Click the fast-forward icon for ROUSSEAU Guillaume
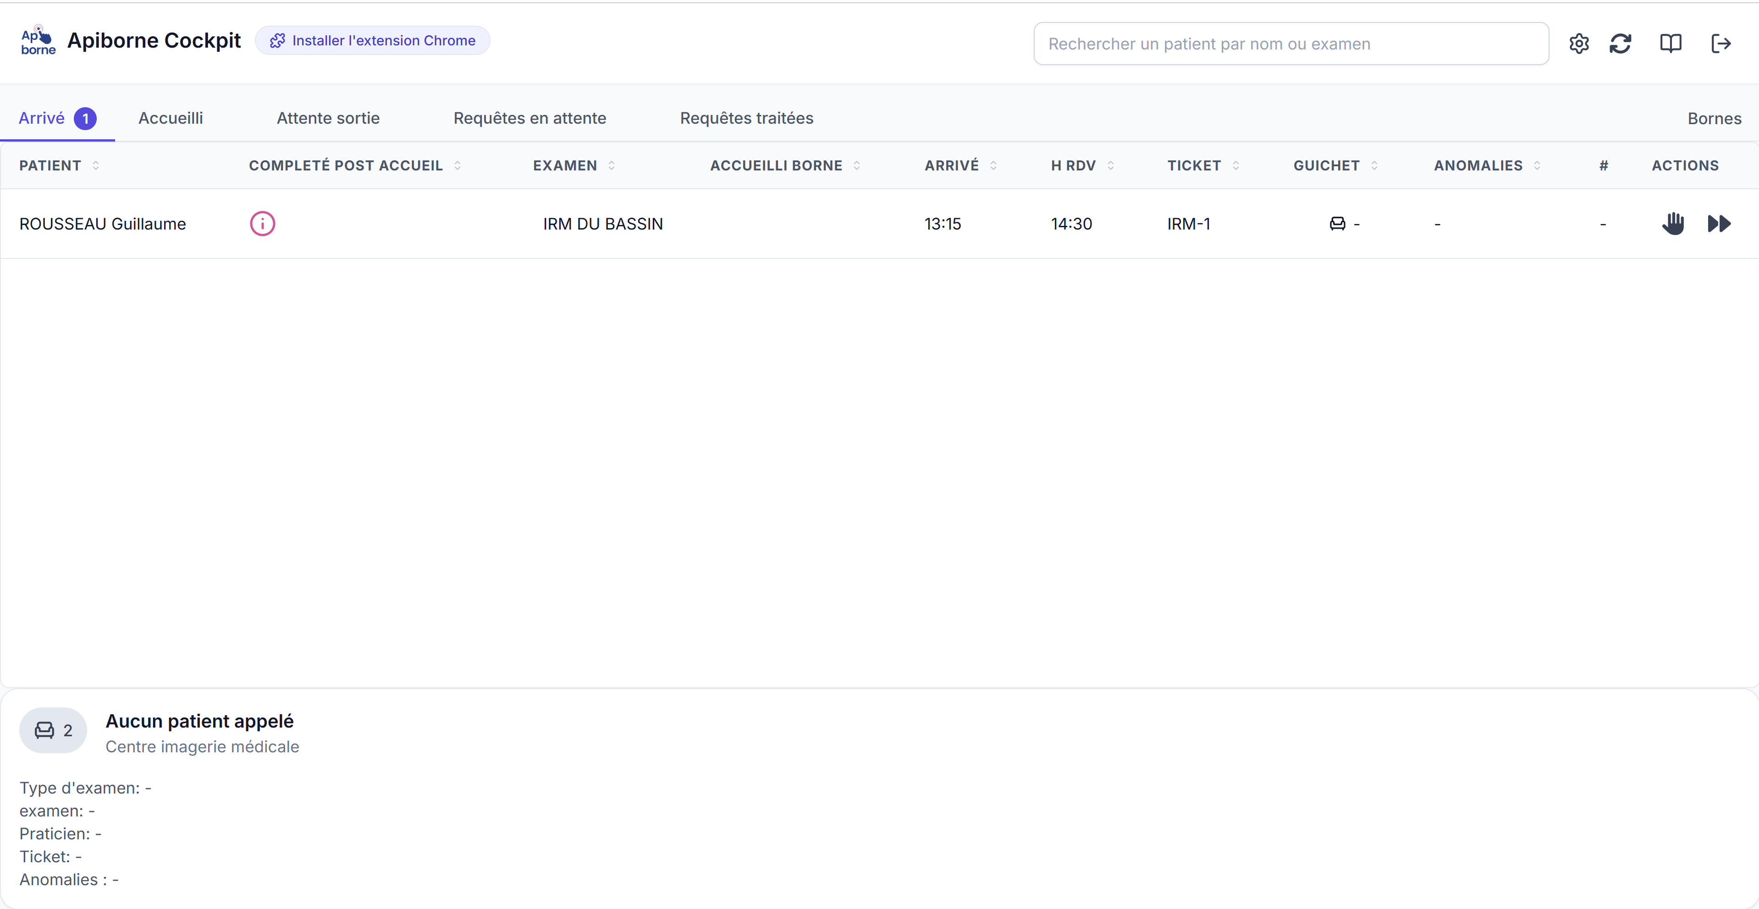Image resolution: width=1759 pixels, height=909 pixels. 1719,224
